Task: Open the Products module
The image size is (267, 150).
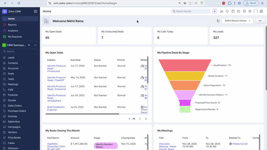Action: [13, 95]
